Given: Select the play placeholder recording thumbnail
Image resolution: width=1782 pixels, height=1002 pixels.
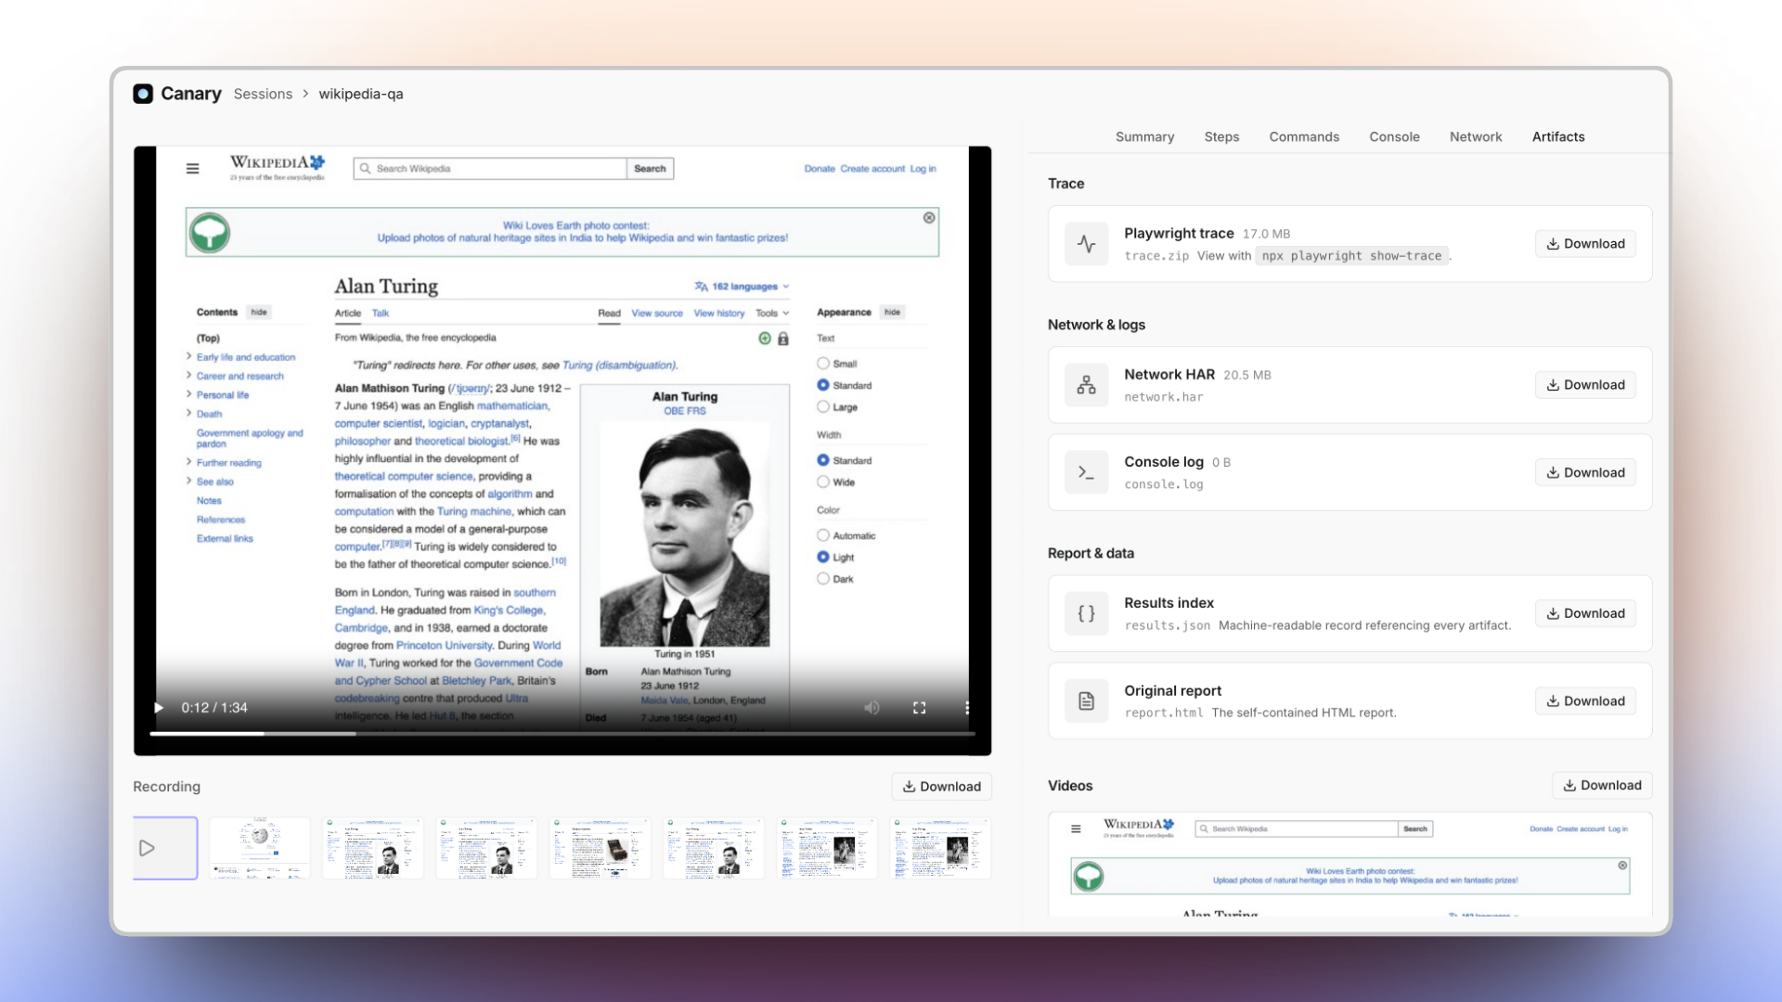Looking at the screenshot, I should [x=165, y=848].
